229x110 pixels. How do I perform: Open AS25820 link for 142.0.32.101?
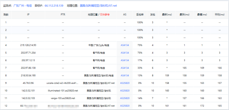[x=125, y=91]
